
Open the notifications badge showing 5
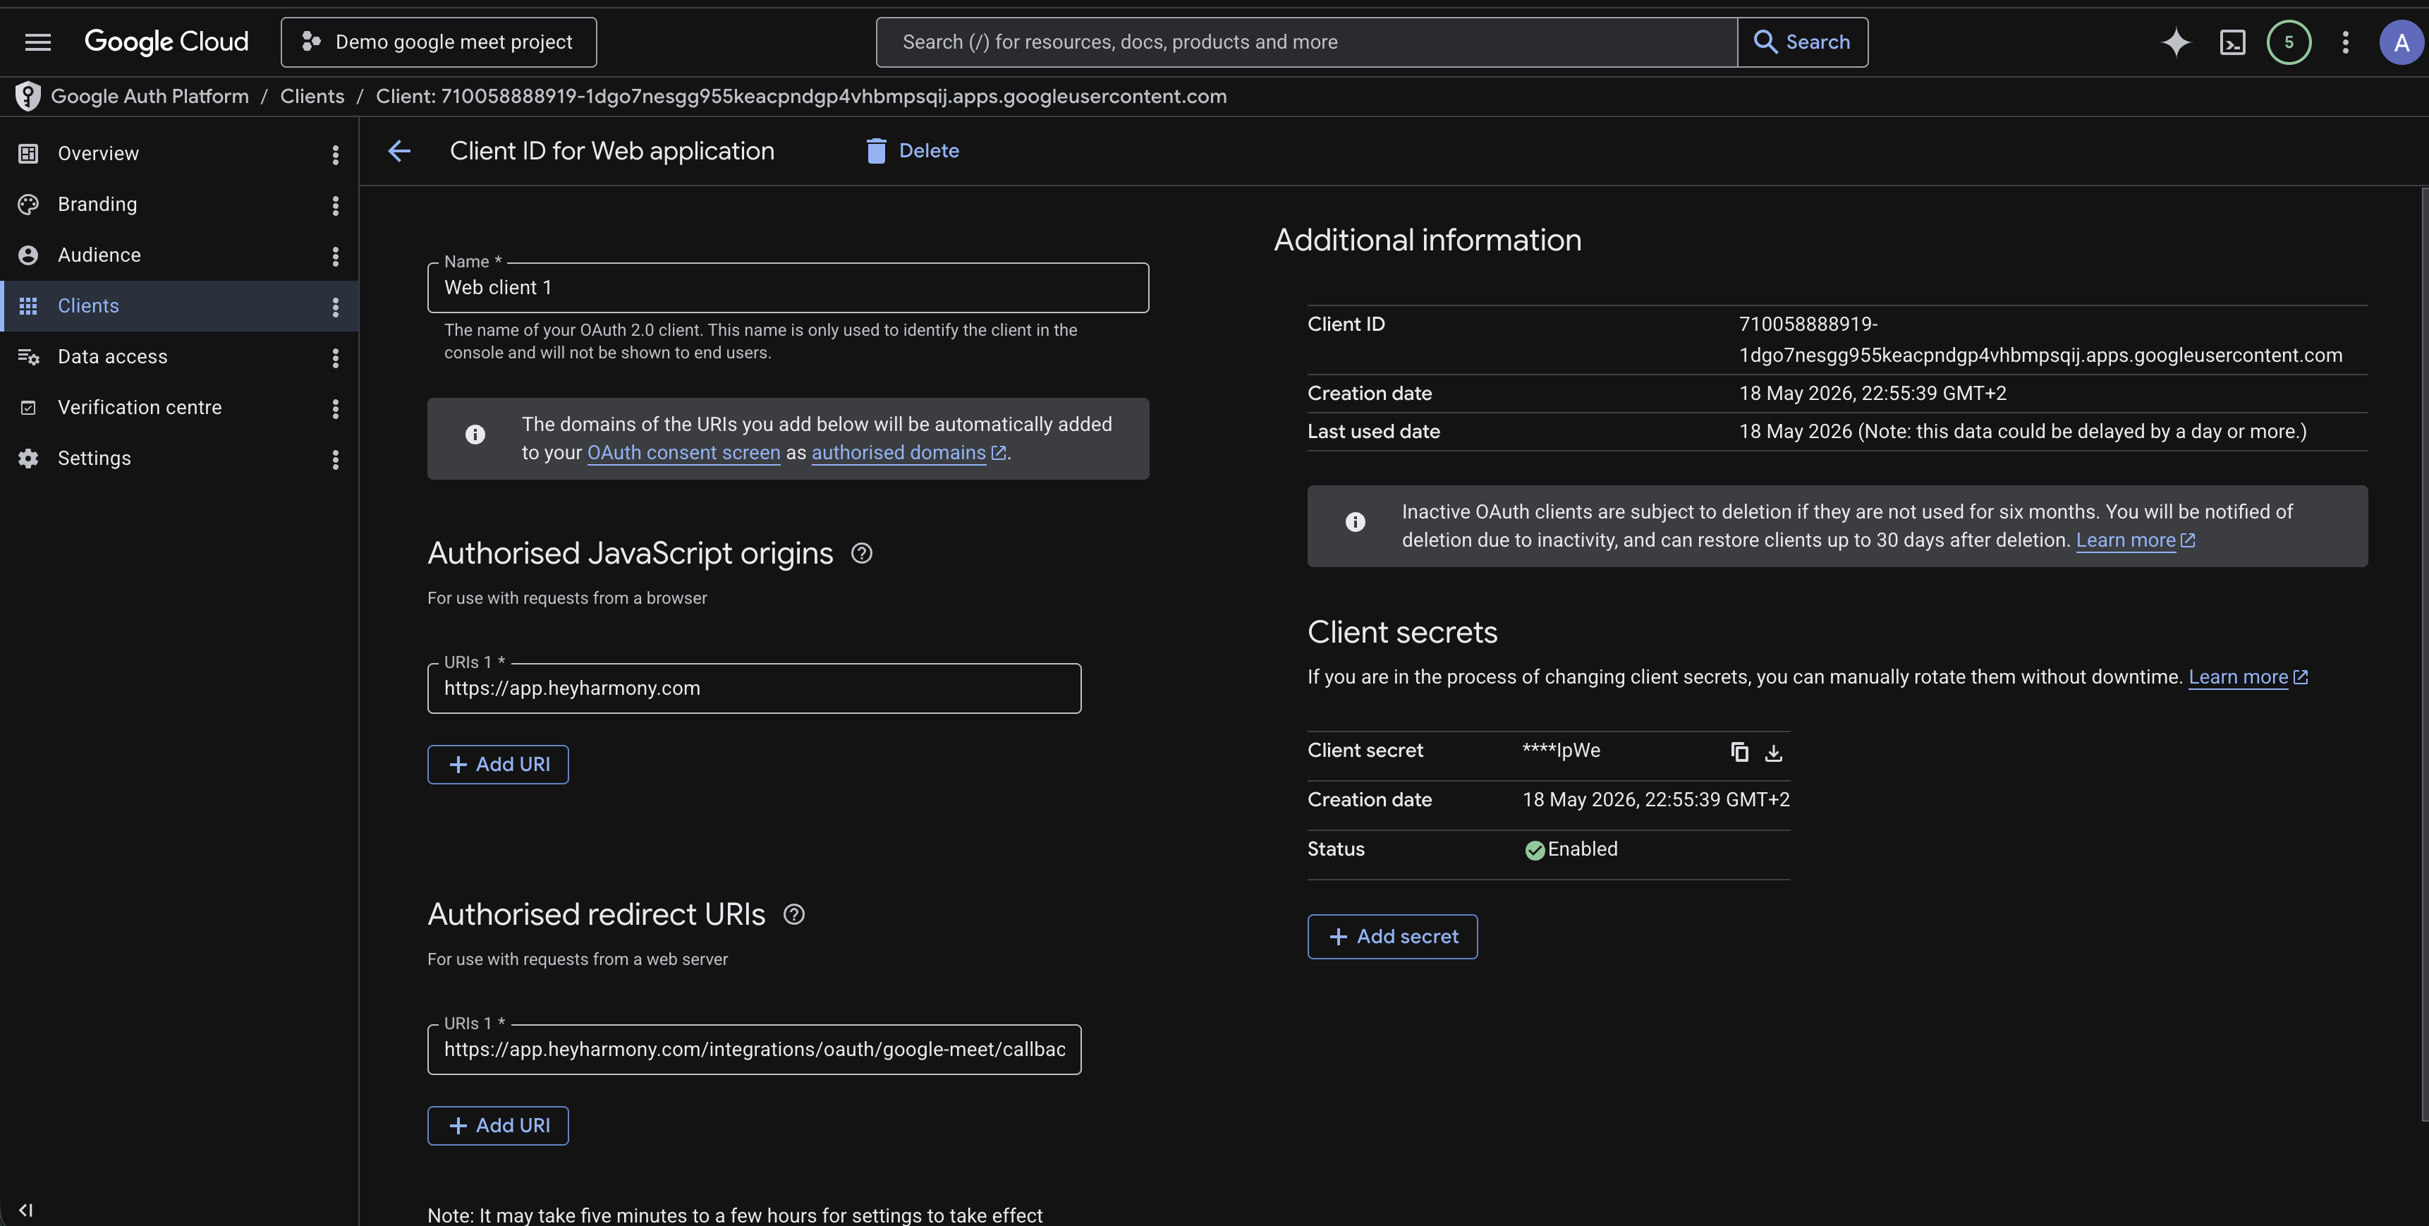pyautogui.click(x=2289, y=42)
